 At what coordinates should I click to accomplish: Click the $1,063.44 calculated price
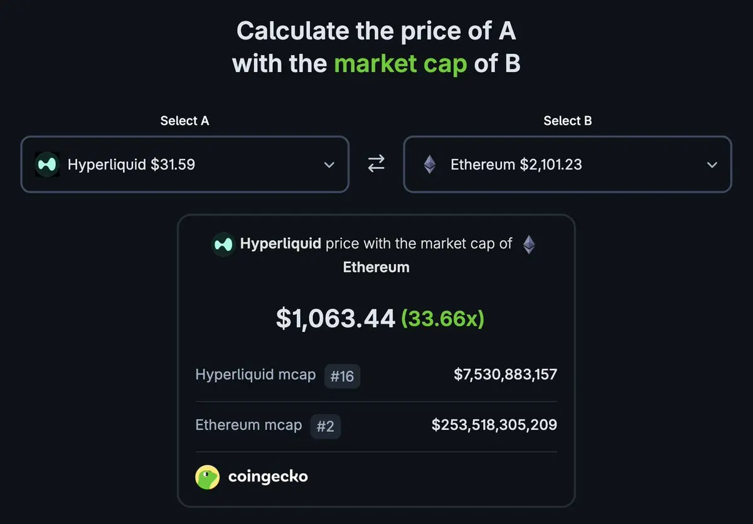pyautogui.click(x=335, y=319)
